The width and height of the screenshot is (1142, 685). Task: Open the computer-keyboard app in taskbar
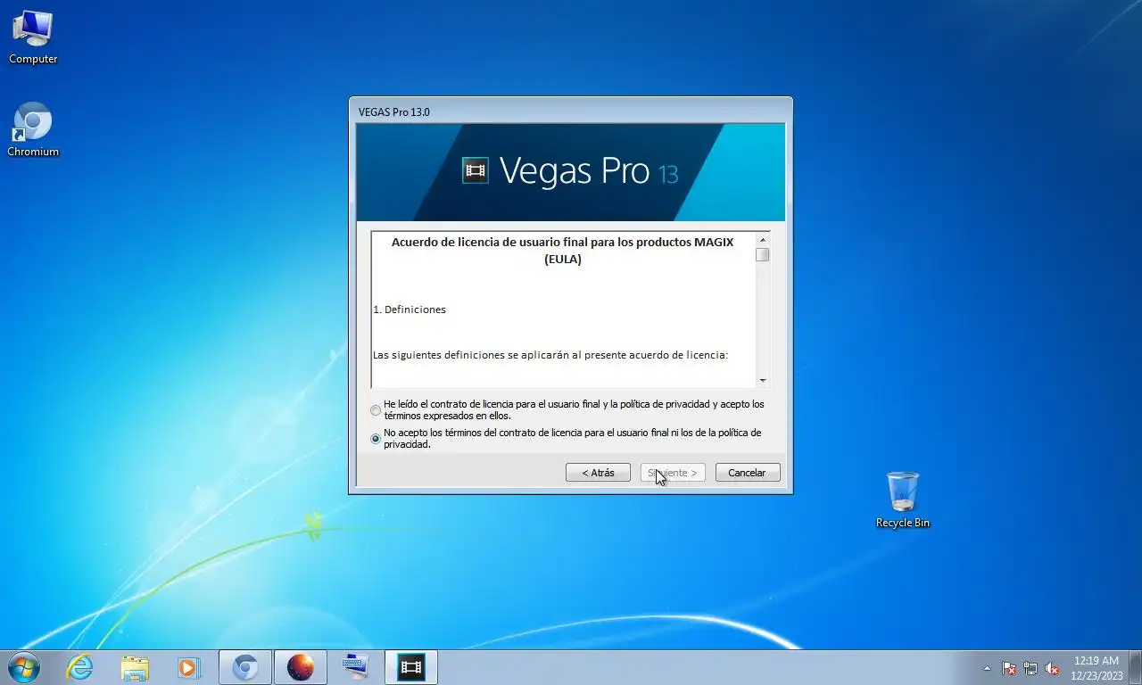pos(356,667)
